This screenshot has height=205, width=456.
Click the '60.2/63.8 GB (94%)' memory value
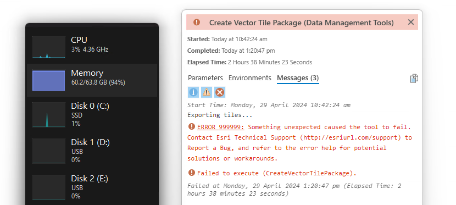point(98,82)
